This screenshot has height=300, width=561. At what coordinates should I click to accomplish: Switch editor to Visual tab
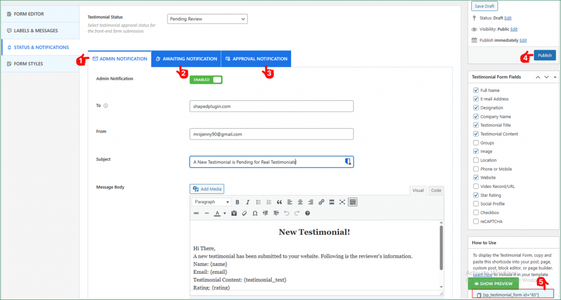tap(418, 191)
